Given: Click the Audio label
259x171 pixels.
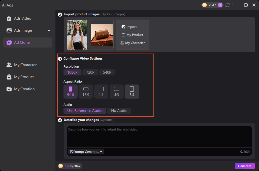Looking at the screenshot, I should (x=68, y=105).
